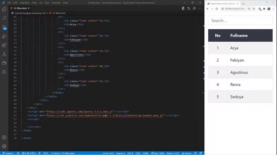Image resolution: width=277 pixels, height=155 pixels.
Task: Click Port : 5500 Live Server status
Action: (x=158, y=153)
